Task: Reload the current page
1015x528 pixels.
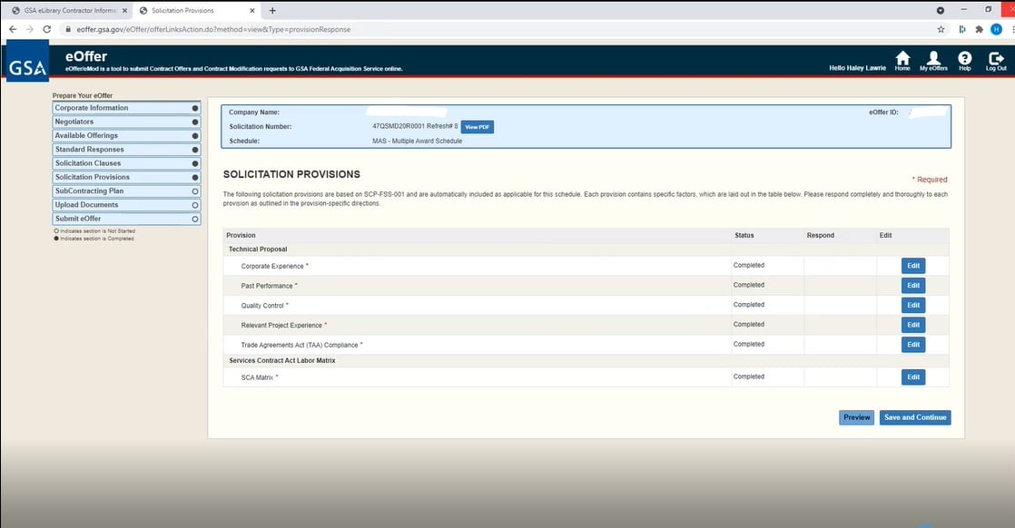Action: 46,28
